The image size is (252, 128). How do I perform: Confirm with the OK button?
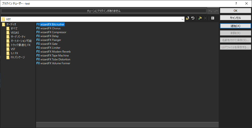(235, 11)
